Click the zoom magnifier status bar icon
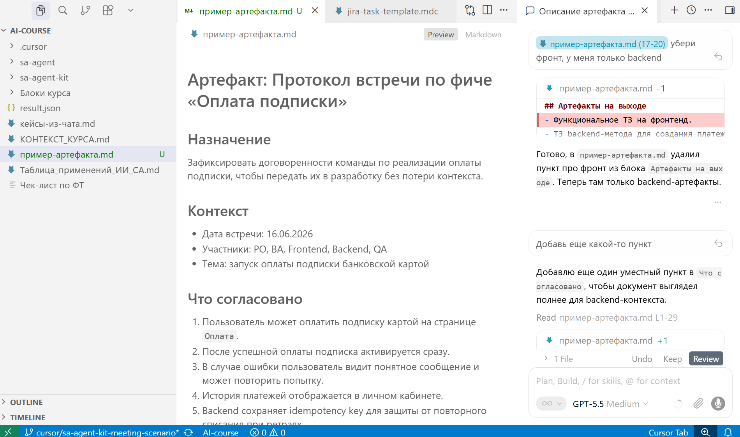This screenshot has height=437, width=740. coord(705,432)
